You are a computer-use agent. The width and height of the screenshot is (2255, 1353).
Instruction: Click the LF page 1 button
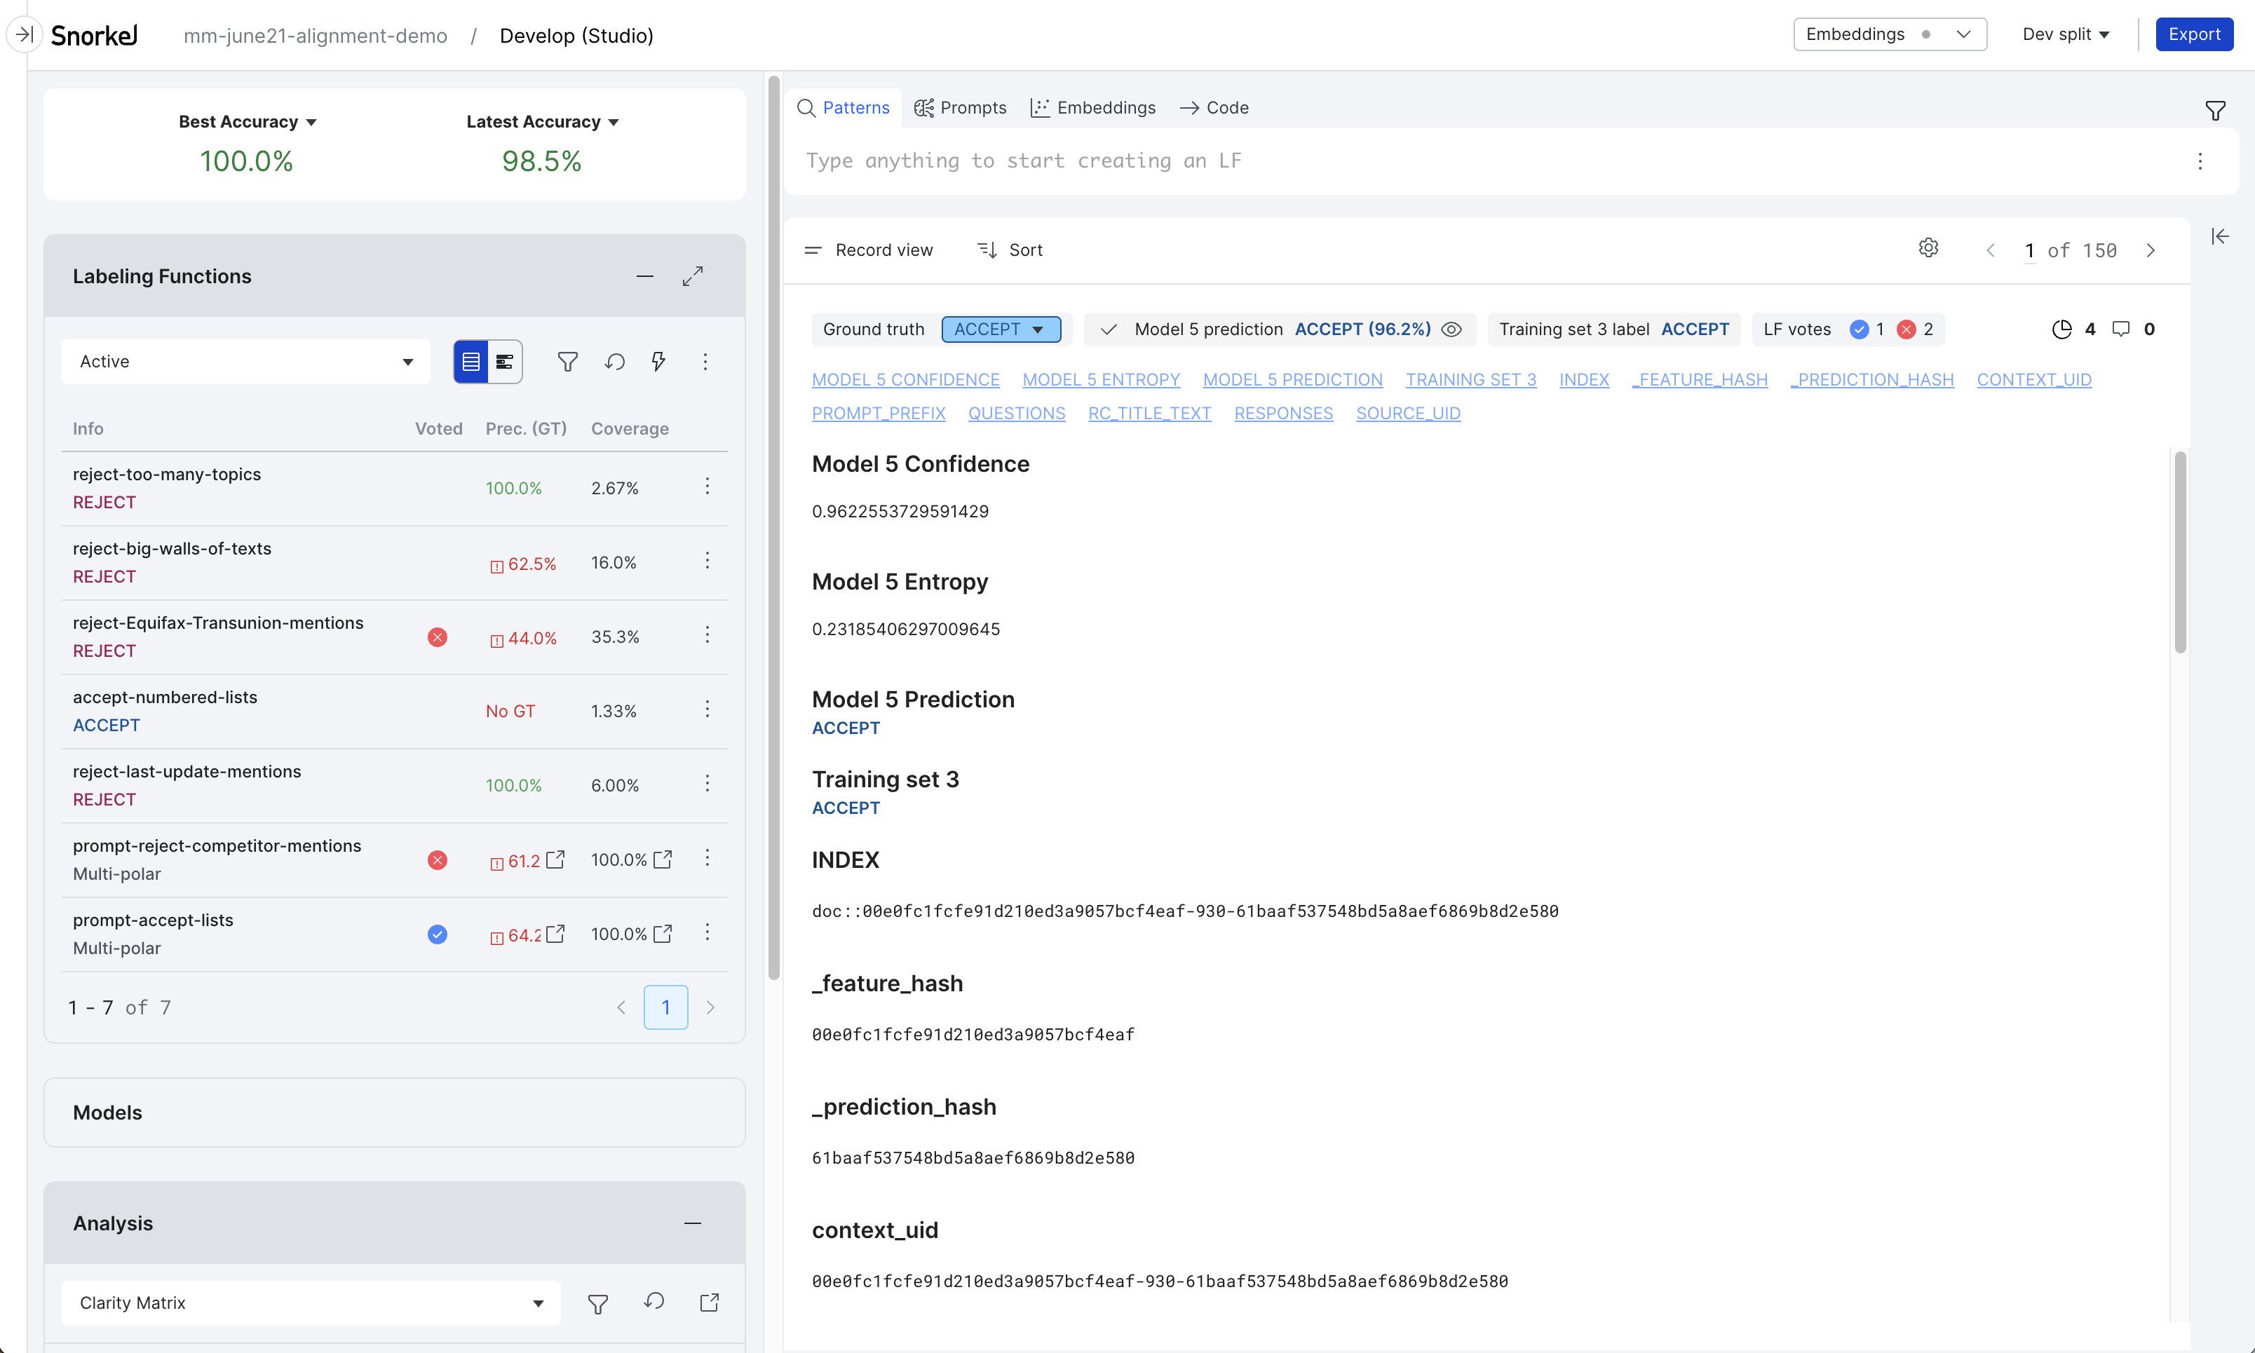pyautogui.click(x=665, y=1007)
